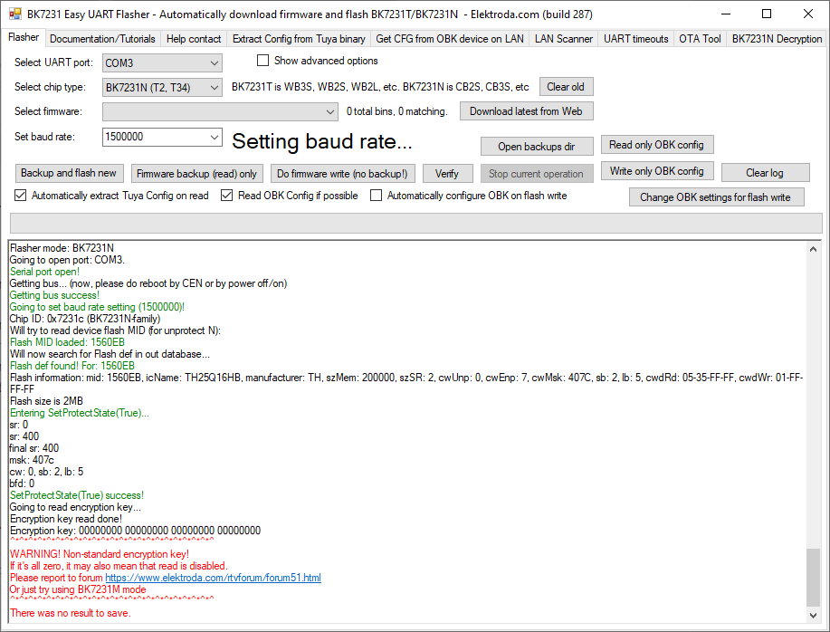Click the Clear log button

pos(765,173)
